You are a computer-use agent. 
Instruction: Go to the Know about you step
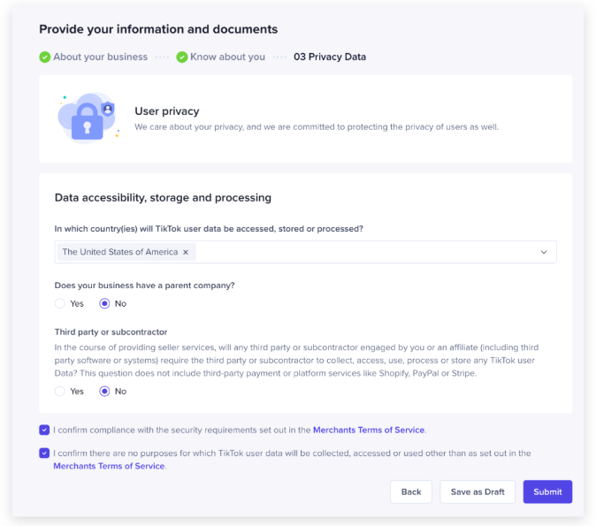[x=227, y=57]
